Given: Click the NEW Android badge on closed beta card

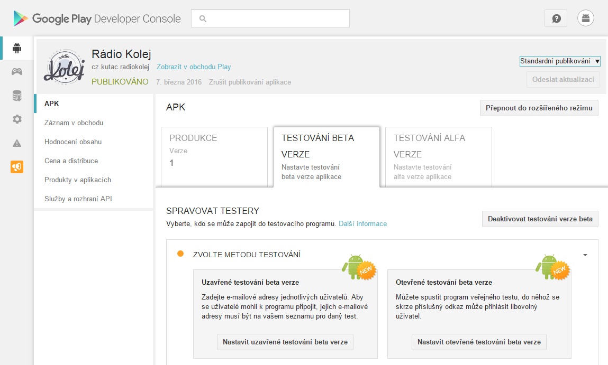Looking at the screenshot, I should click(x=359, y=267).
